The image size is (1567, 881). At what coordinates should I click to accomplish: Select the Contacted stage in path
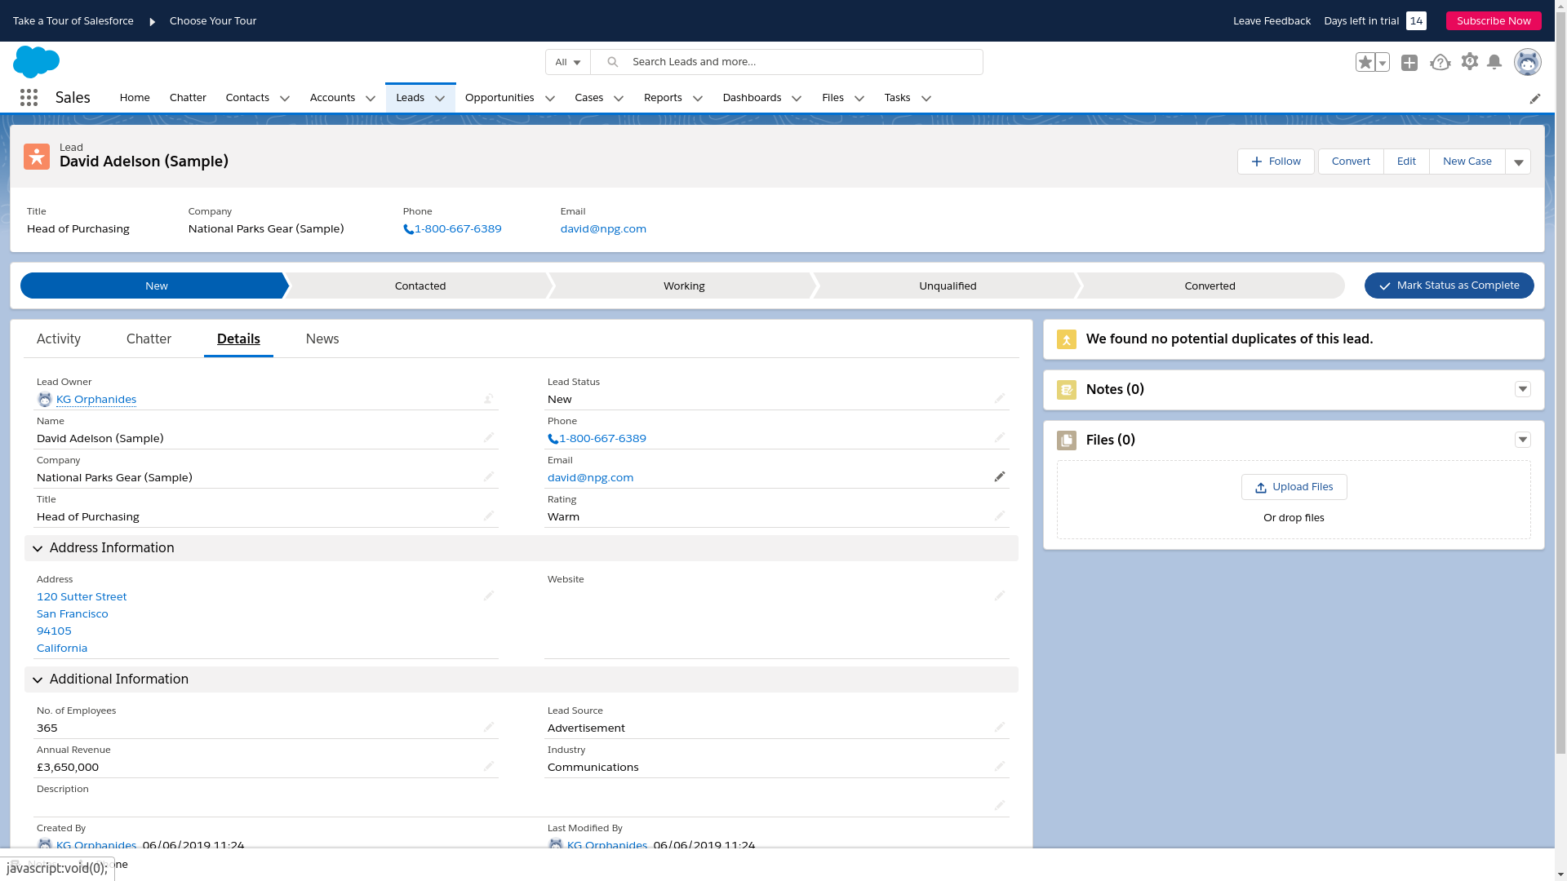(419, 286)
